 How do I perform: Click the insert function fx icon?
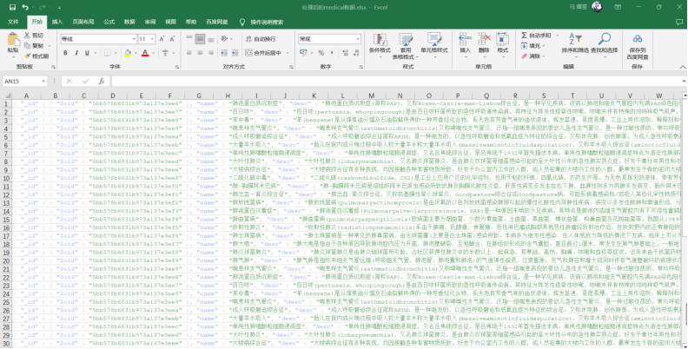pos(103,81)
